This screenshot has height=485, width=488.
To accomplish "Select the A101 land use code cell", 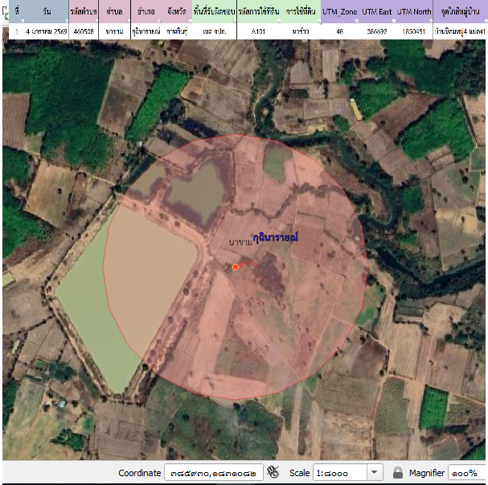I will pos(259,31).
